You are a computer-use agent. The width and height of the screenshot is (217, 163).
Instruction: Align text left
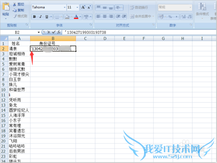(x=99, y=16)
